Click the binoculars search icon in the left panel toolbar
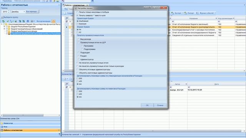The image size is (246, 138). (28, 21)
